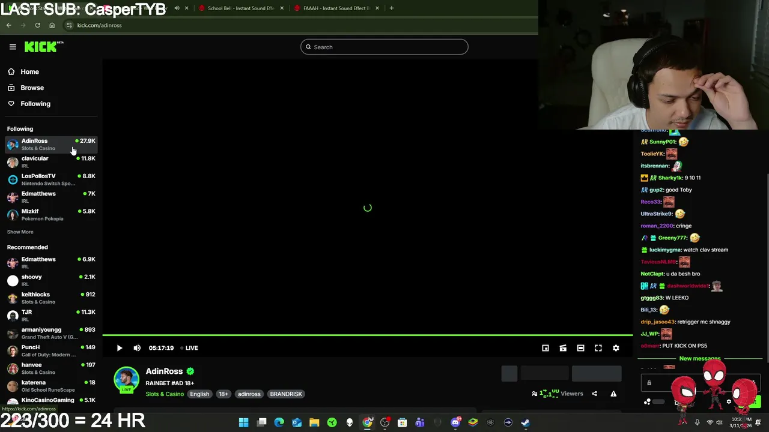Open picture-in-picture mini player
Image resolution: width=769 pixels, height=432 pixels.
click(546, 348)
